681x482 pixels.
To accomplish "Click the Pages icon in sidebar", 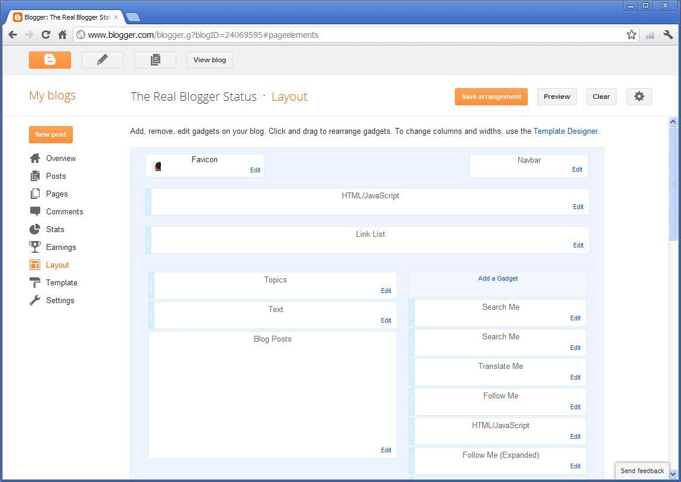I will pyautogui.click(x=35, y=194).
